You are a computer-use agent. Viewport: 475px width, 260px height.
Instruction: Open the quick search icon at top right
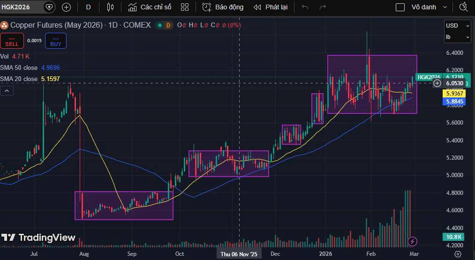(x=463, y=7)
